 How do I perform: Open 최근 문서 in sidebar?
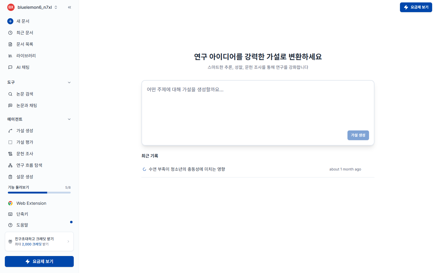coord(39,33)
